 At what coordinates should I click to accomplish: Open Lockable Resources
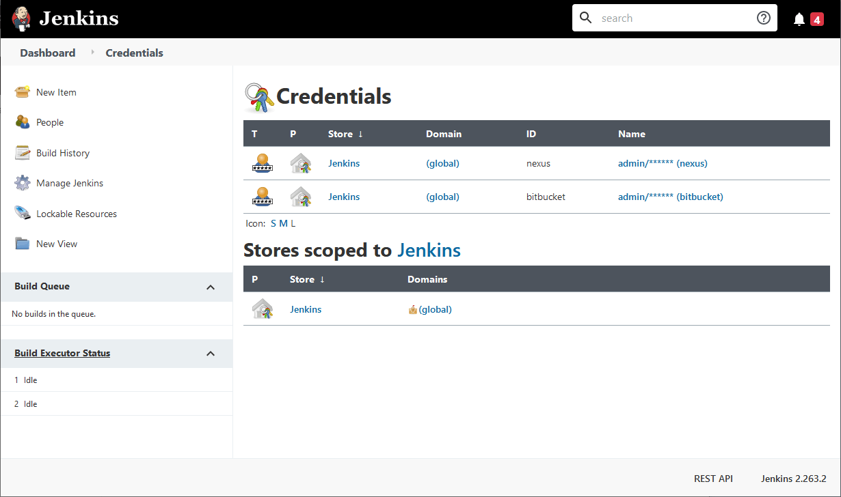point(77,214)
